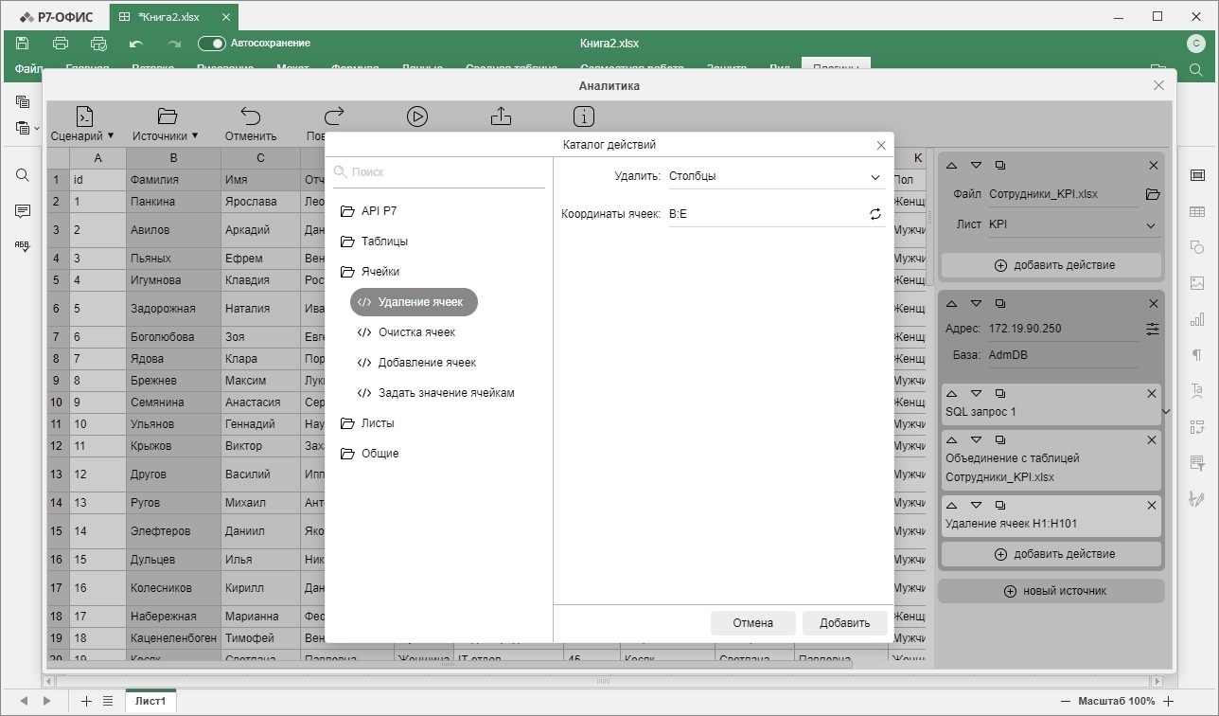The image size is (1219, 716).
Task: Click добавить действие below Удаление ячеек H1:H101
Action: point(1051,554)
